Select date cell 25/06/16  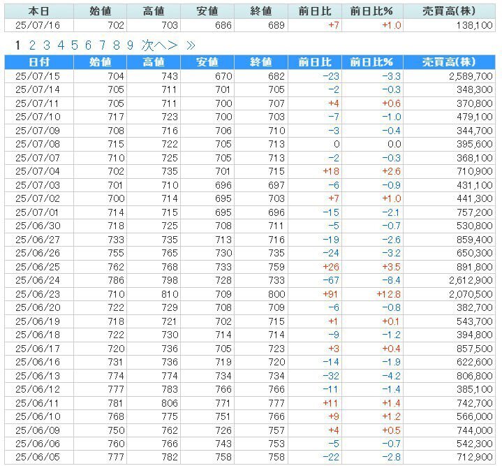(38, 362)
